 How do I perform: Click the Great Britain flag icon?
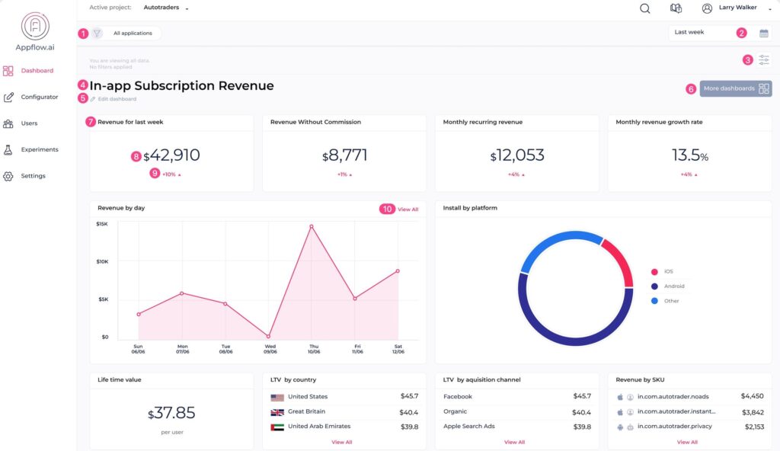click(277, 412)
